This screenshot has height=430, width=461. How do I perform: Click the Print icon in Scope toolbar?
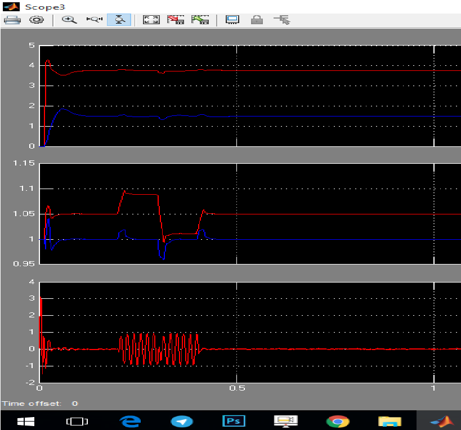12,20
